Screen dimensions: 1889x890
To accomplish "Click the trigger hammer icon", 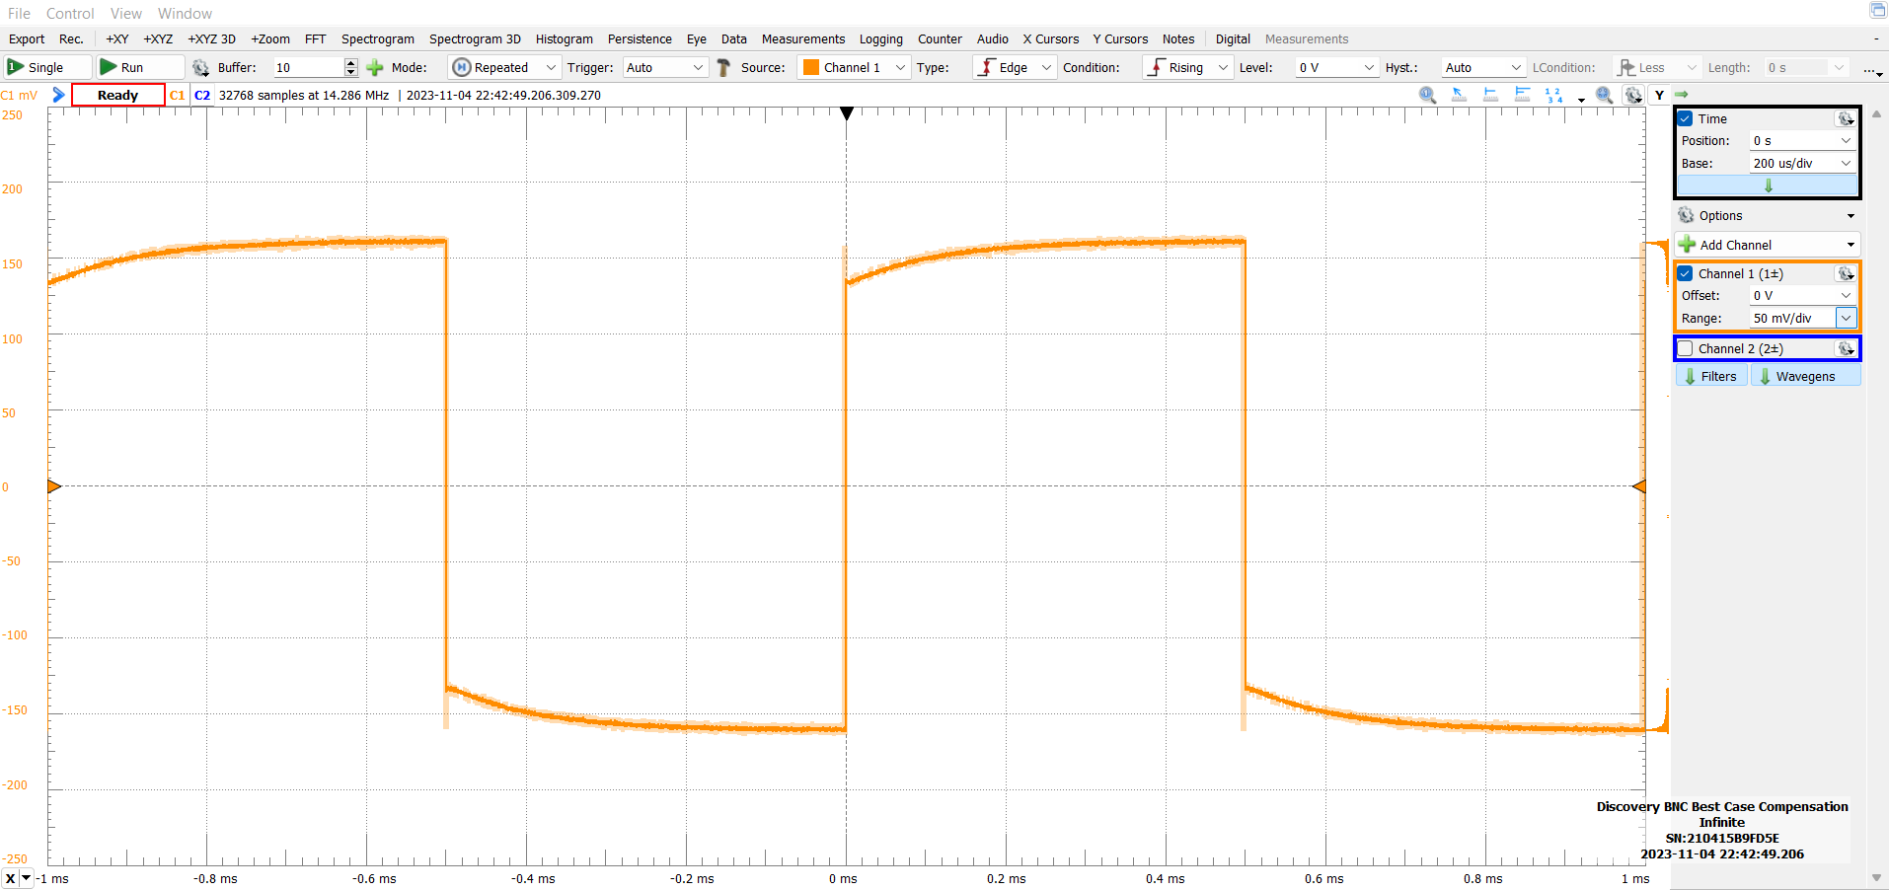I will pyautogui.click(x=723, y=67).
